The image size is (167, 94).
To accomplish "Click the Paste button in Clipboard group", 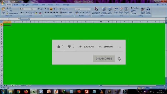I will [x=3, y=10].
